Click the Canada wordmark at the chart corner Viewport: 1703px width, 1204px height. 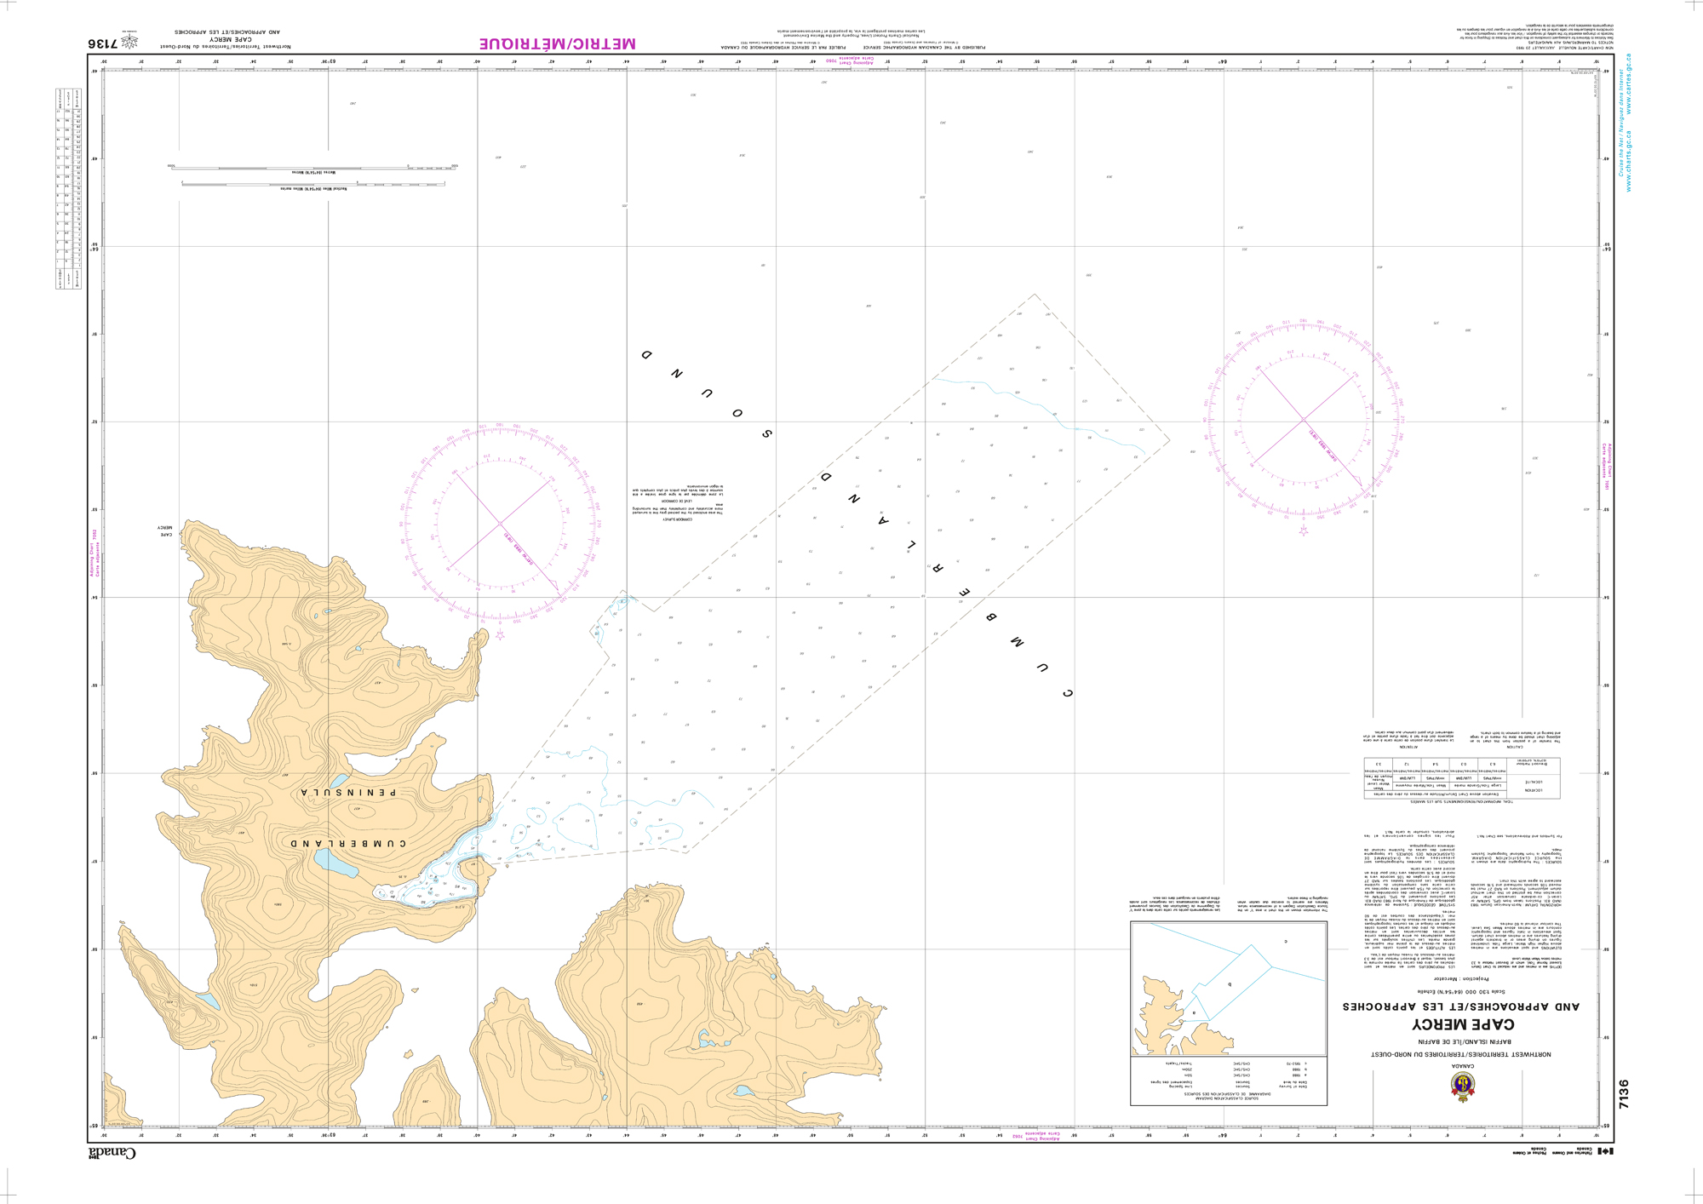click(111, 1154)
